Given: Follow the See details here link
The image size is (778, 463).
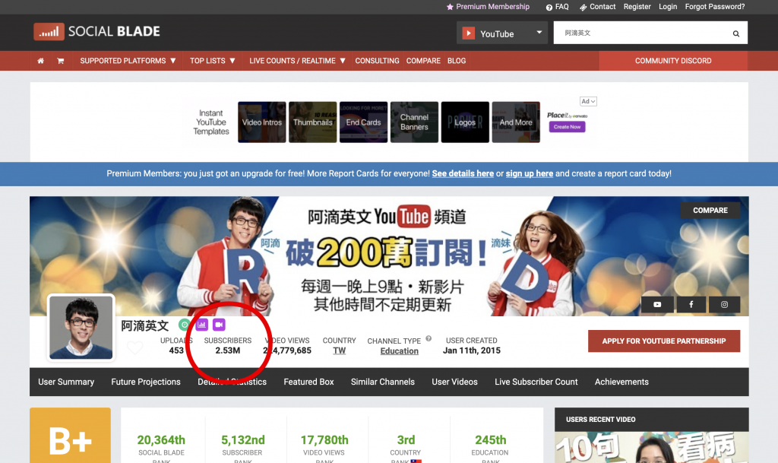Looking at the screenshot, I should point(463,173).
